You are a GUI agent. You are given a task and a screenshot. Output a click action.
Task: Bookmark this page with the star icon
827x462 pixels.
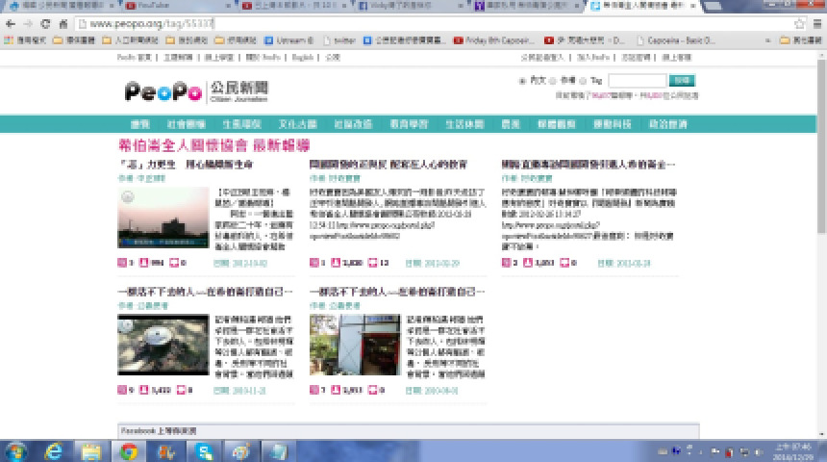(799, 23)
